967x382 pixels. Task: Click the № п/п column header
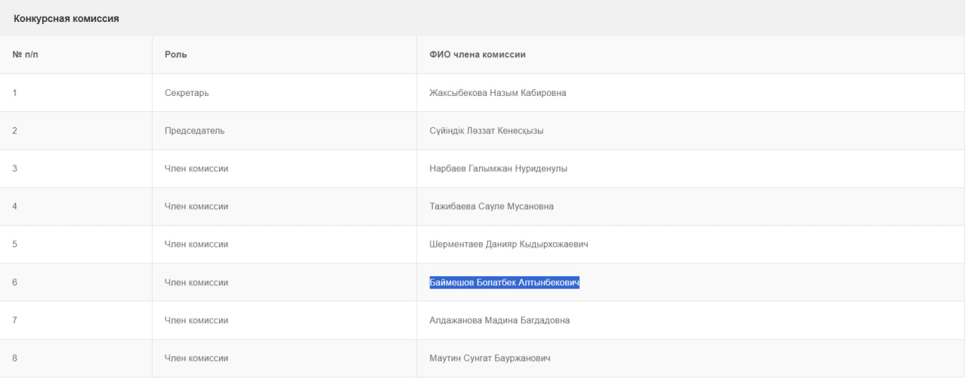pyautogui.click(x=26, y=55)
